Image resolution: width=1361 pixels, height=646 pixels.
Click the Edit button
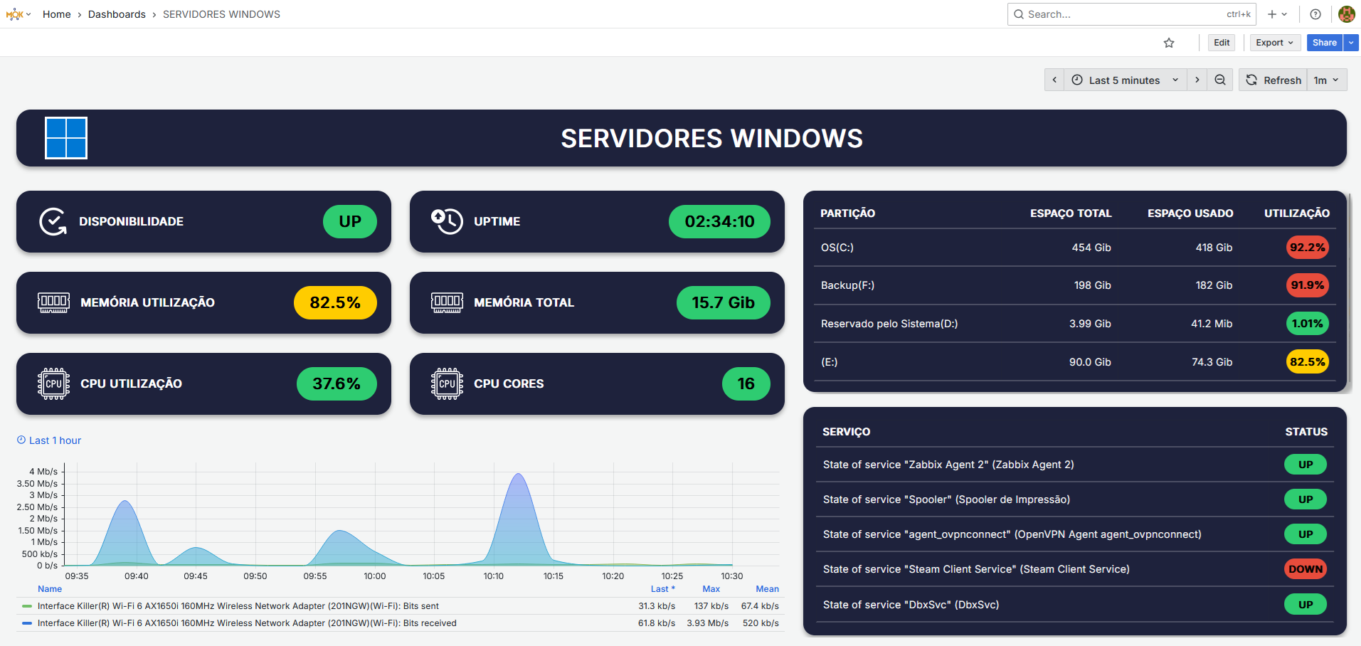(x=1221, y=43)
